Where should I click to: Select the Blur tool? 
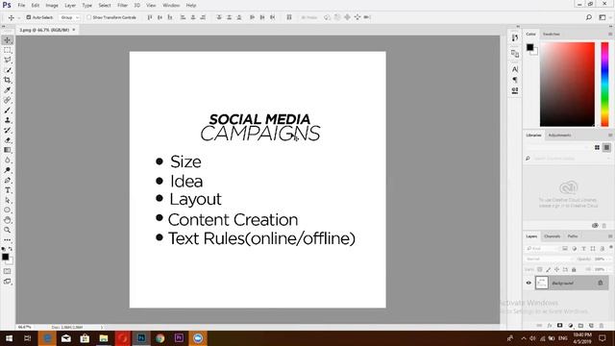(8, 161)
